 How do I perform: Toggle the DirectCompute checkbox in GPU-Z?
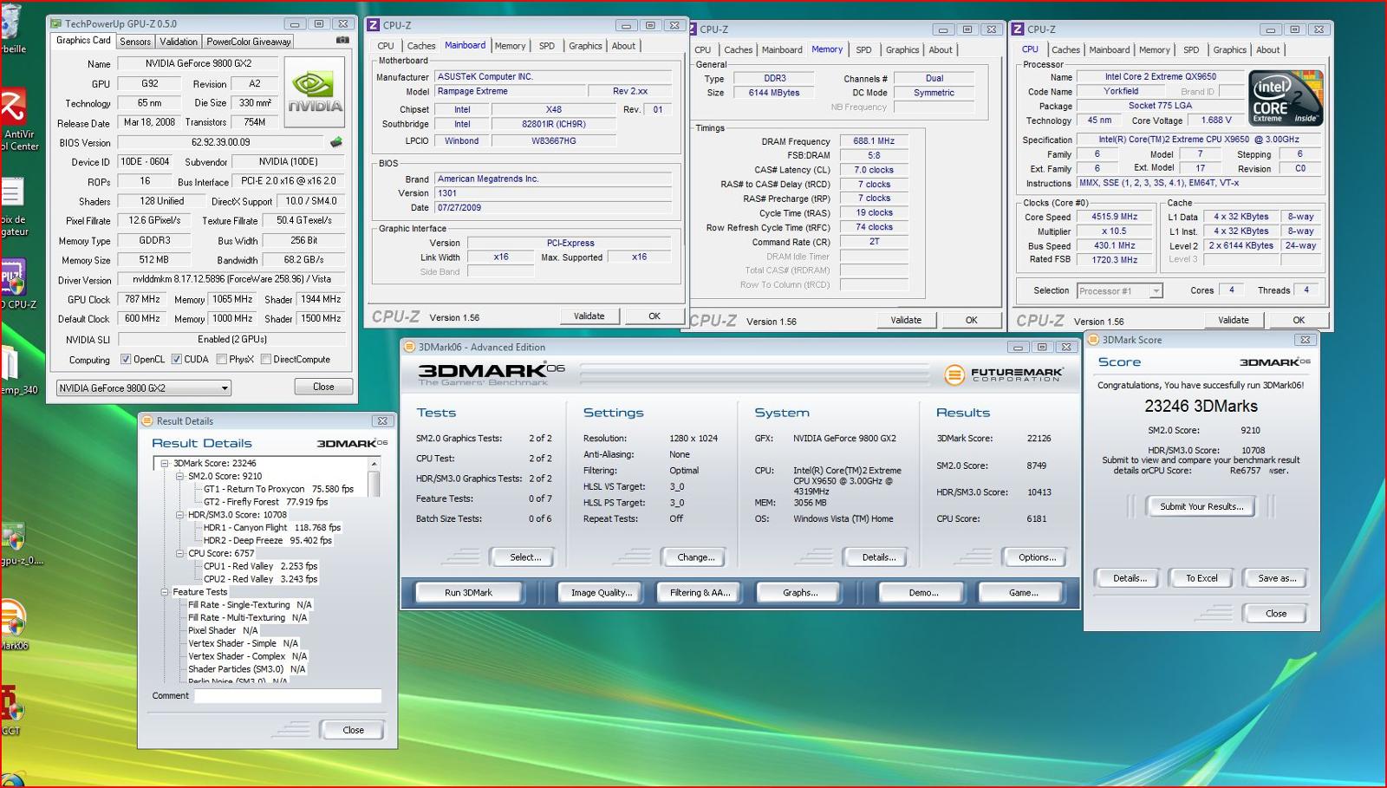click(266, 359)
